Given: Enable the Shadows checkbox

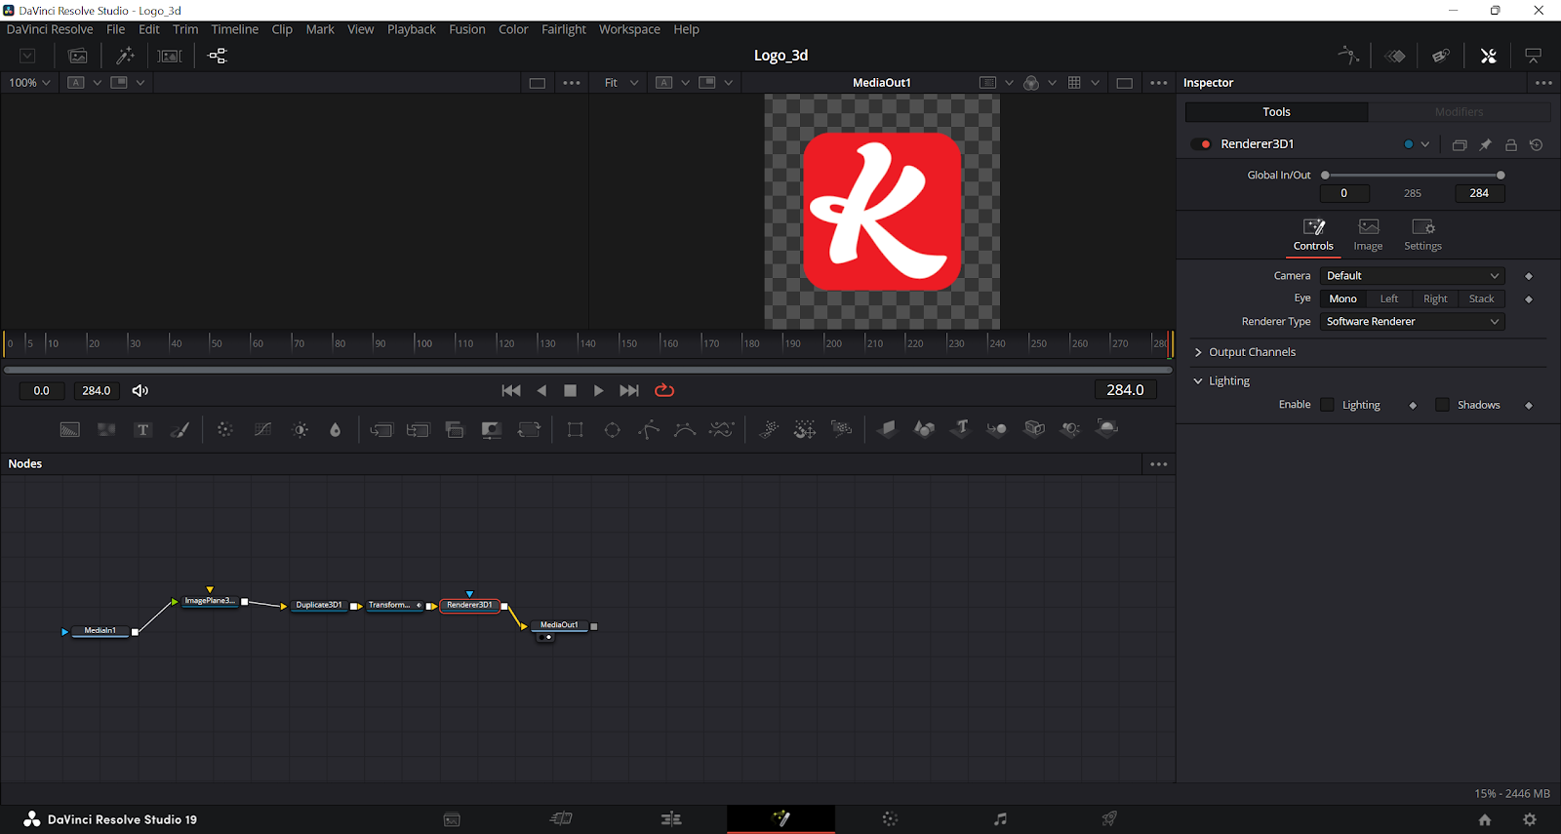Looking at the screenshot, I should [x=1442, y=405].
